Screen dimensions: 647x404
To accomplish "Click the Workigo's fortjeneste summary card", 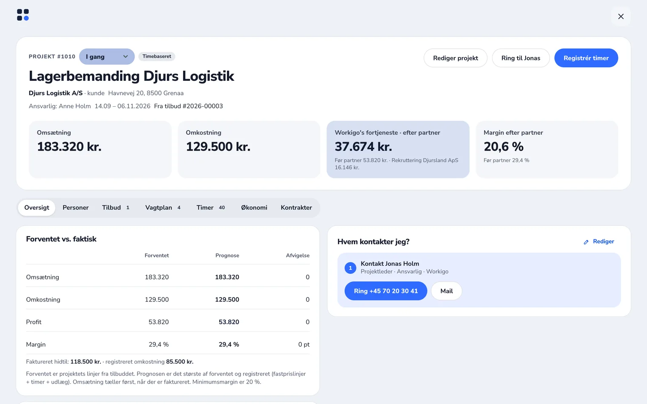I will click(x=398, y=149).
